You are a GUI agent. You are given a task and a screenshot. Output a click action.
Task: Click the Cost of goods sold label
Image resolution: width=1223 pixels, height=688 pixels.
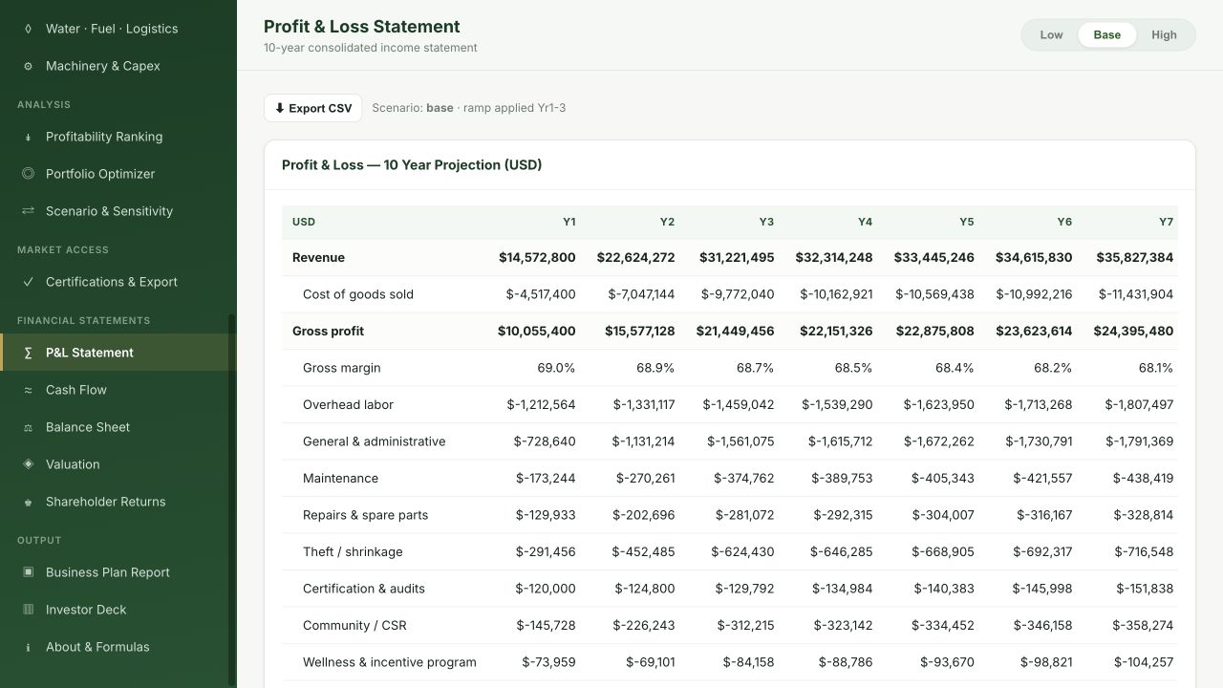tap(358, 294)
